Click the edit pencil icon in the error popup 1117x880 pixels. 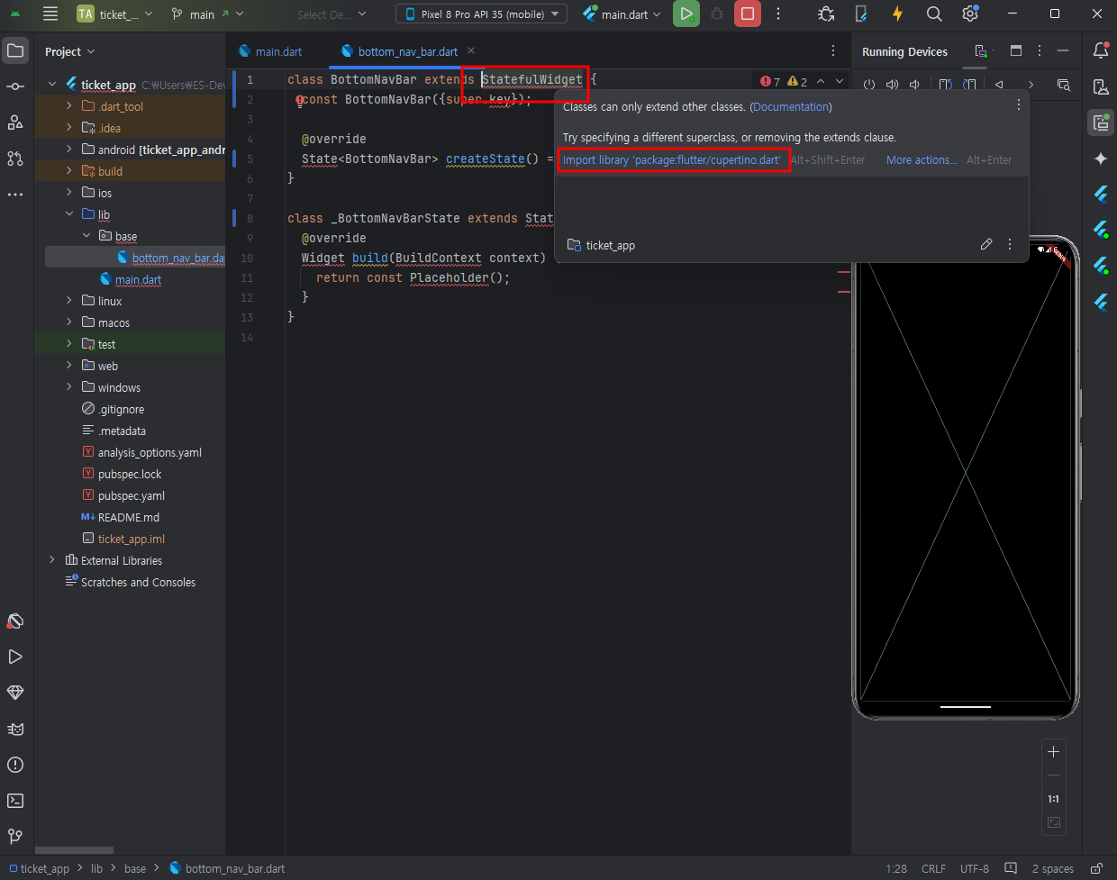coord(986,244)
